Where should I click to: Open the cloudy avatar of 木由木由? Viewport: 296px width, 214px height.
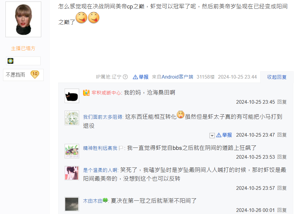click(72, 204)
